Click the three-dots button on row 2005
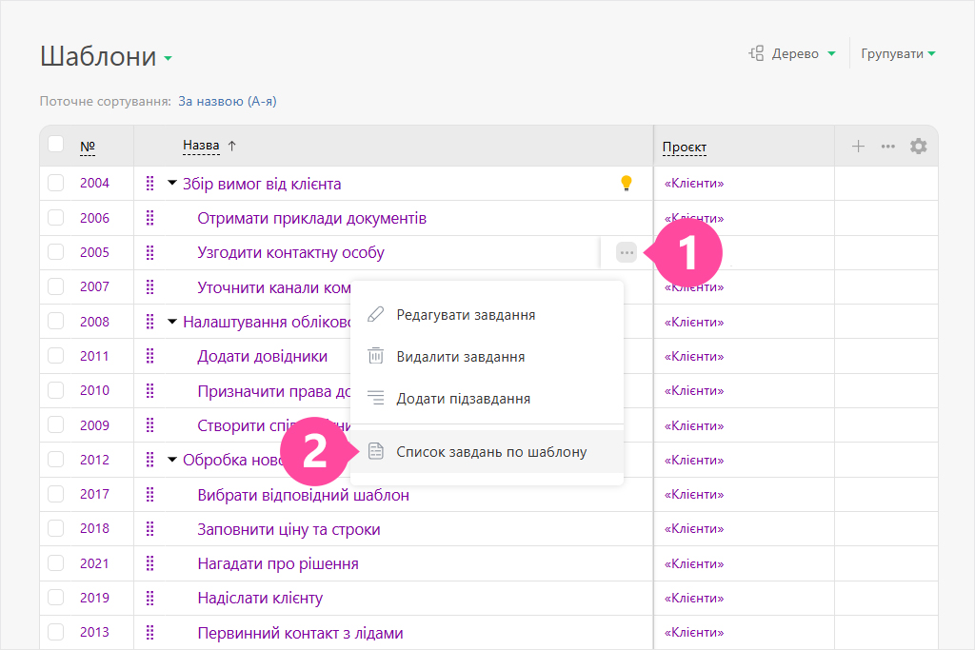The width and height of the screenshot is (975, 650). (627, 252)
